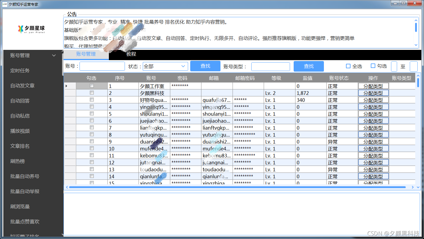Select 播放视频 in the sidebar

click(20, 131)
